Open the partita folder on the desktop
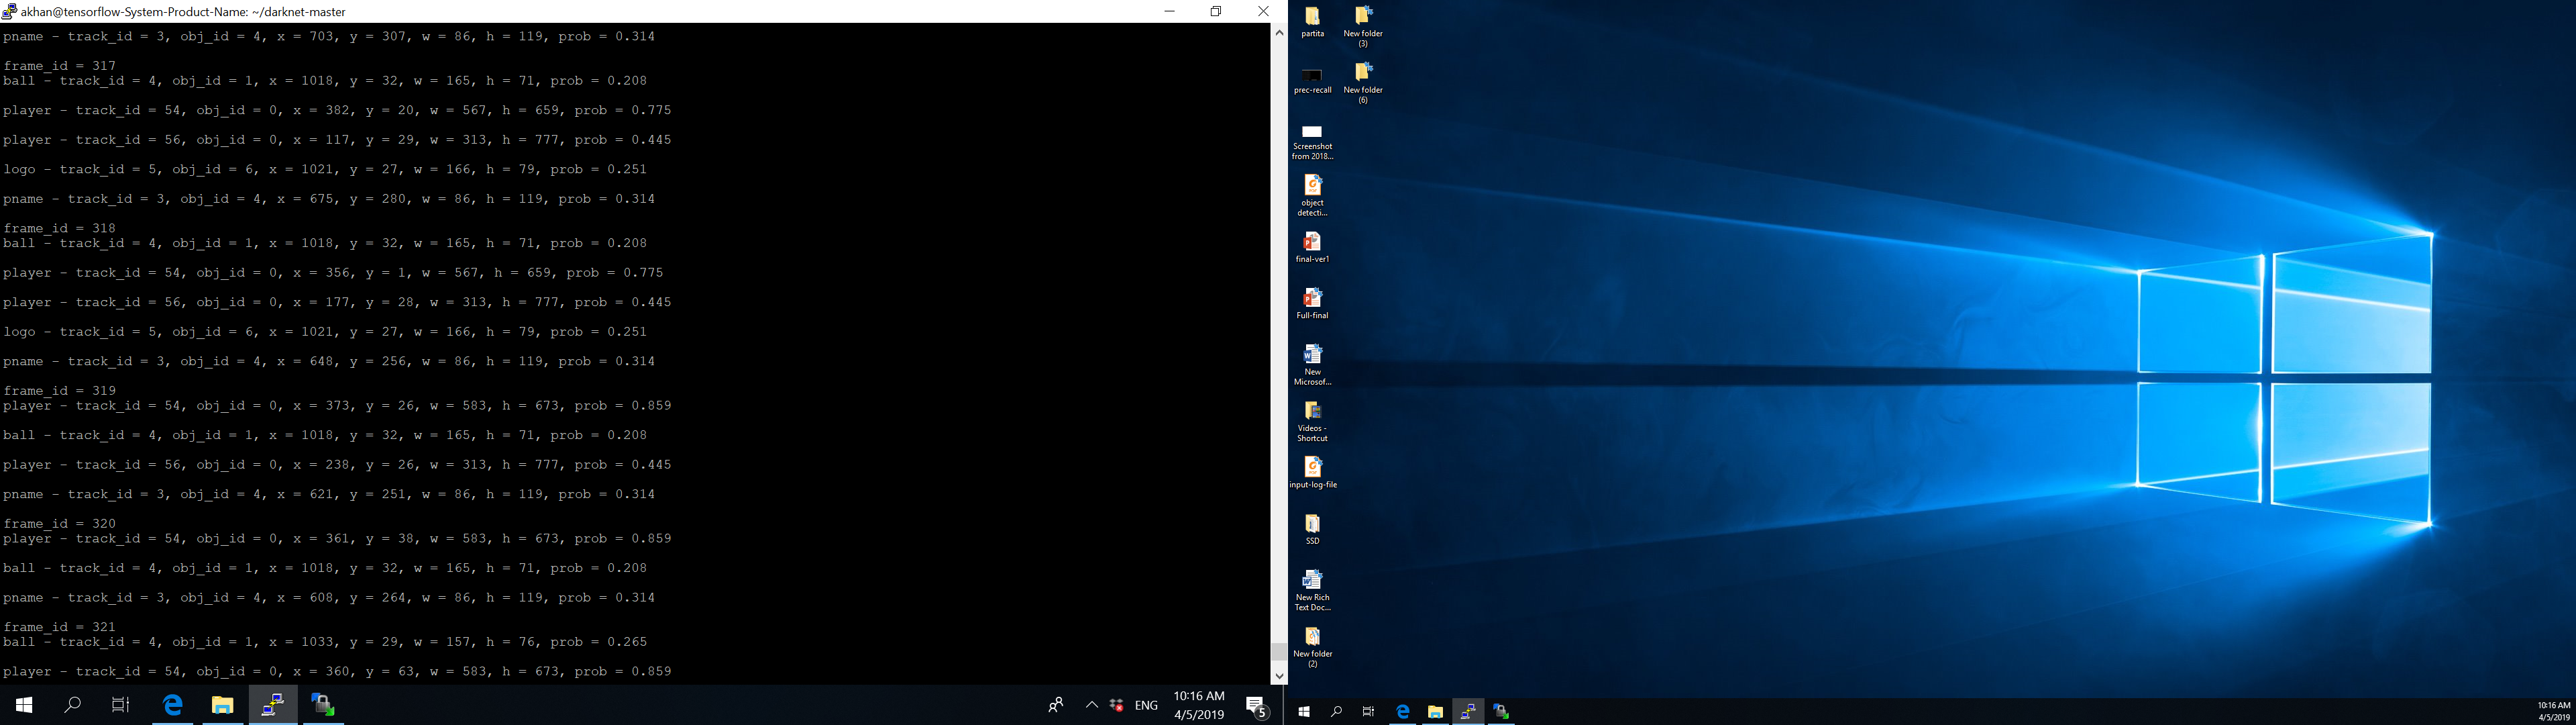Screen dimensions: 2576x725 click(1312, 20)
